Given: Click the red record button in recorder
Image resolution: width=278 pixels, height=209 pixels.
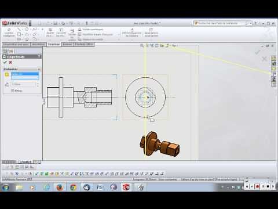Looking at the screenshot, I should [x=257, y=186].
